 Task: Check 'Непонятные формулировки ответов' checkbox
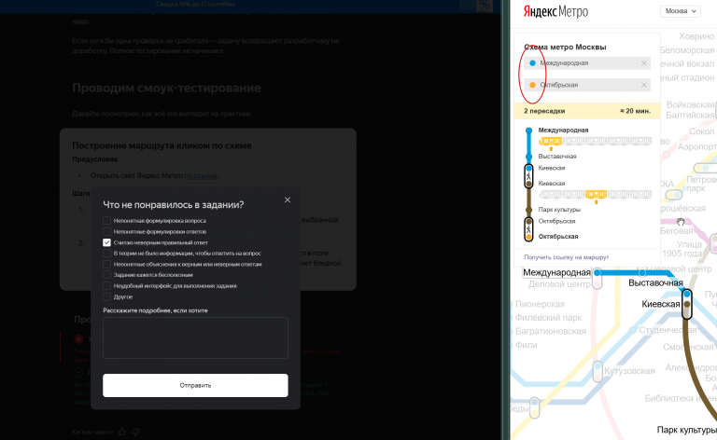tap(107, 231)
